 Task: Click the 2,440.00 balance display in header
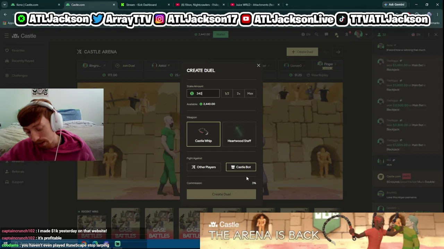202,35
